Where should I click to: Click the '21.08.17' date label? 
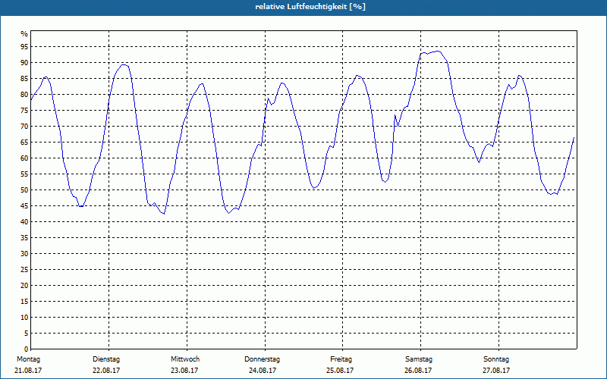28,371
